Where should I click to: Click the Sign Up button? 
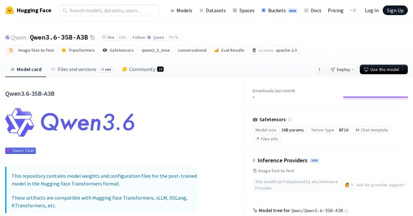[395, 10]
